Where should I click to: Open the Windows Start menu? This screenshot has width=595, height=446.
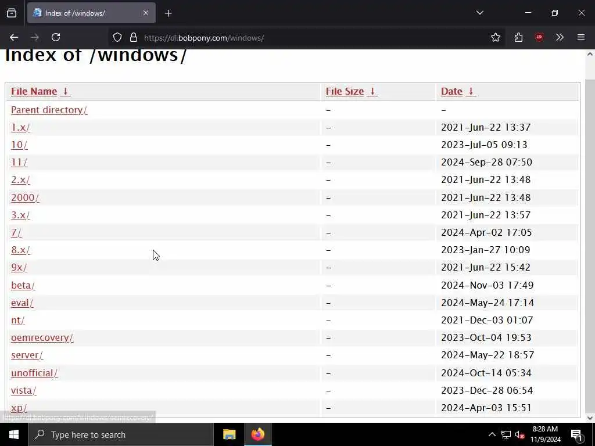tap(14, 434)
